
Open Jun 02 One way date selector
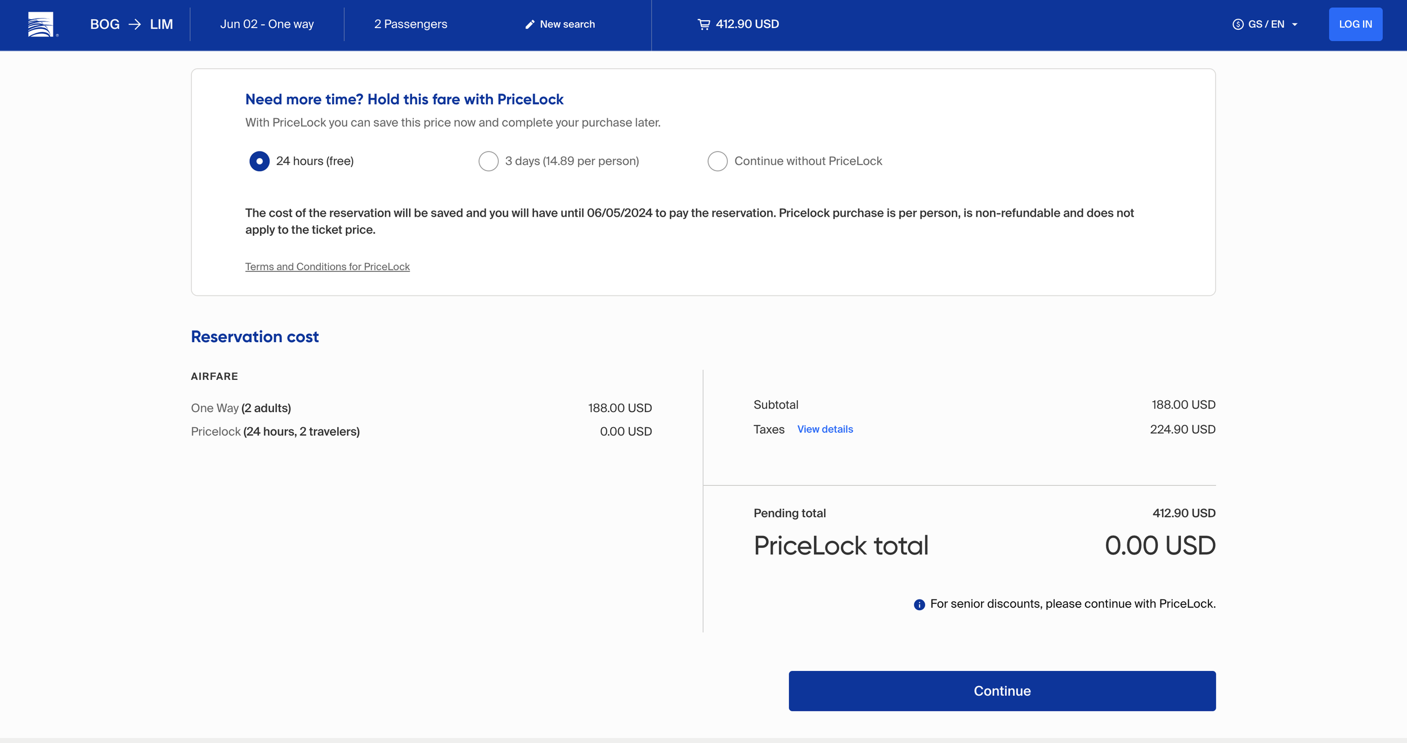click(267, 24)
